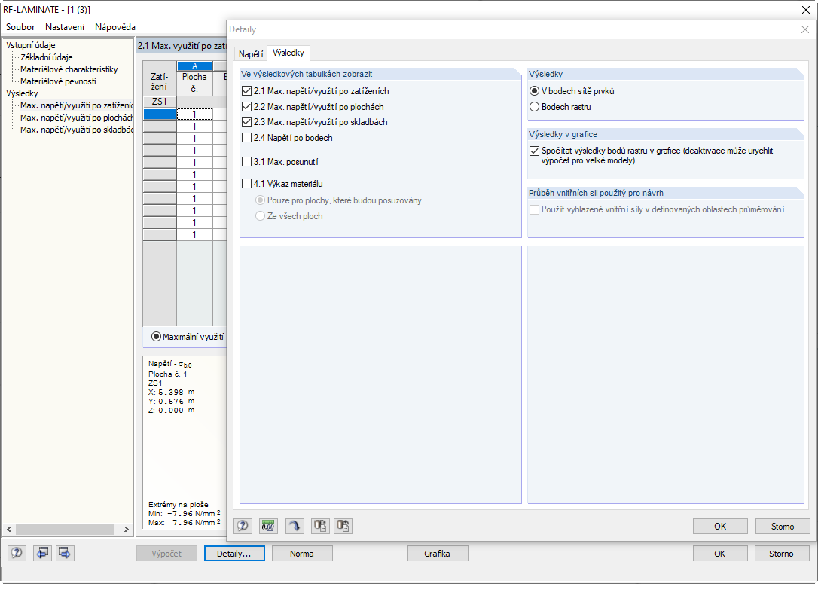Select Max. napětí/využití po plochách tree item
Viewport: 818px width, 614px height.
coord(76,118)
